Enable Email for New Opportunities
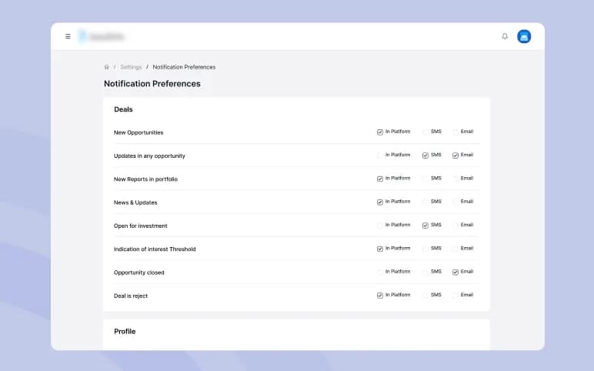The height and width of the screenshot is (371, 594). pyautogui.click(x=456, y=132)
